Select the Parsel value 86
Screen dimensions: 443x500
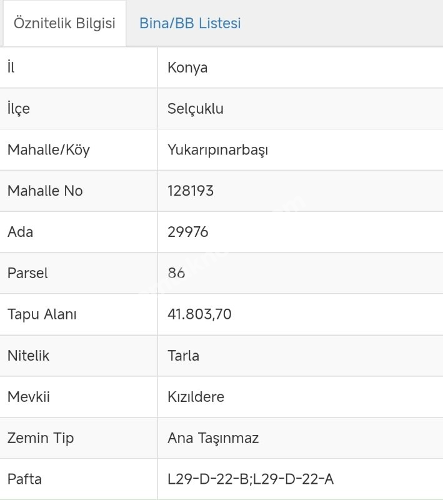[x=176, y=273]
